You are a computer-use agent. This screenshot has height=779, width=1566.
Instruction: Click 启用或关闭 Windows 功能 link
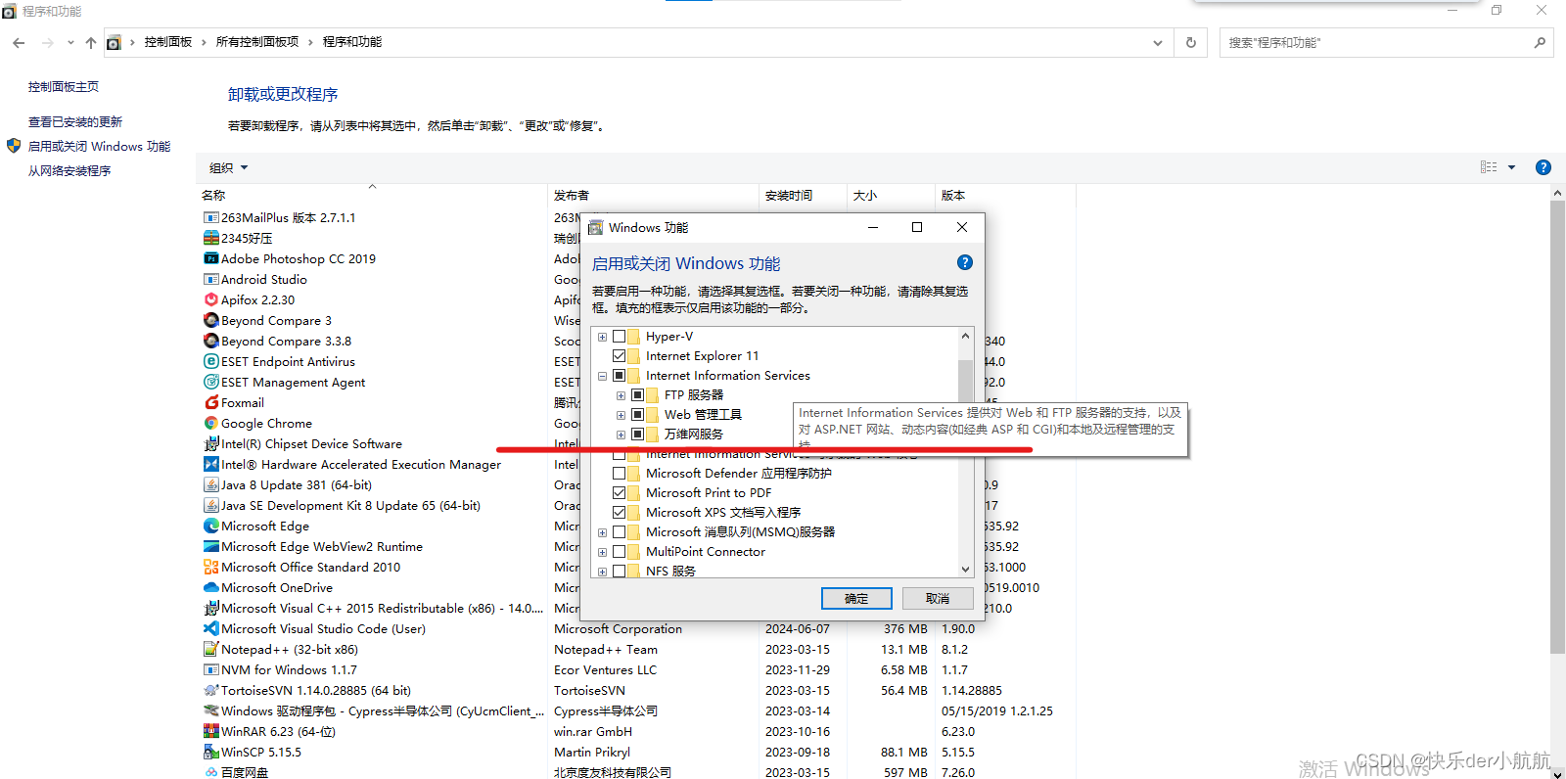tap(99, 146)
